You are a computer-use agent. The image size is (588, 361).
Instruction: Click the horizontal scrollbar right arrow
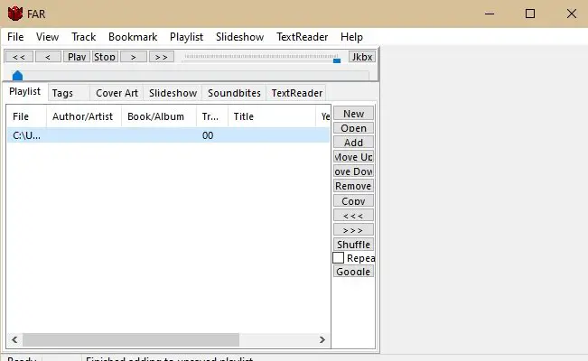[322, 339]
